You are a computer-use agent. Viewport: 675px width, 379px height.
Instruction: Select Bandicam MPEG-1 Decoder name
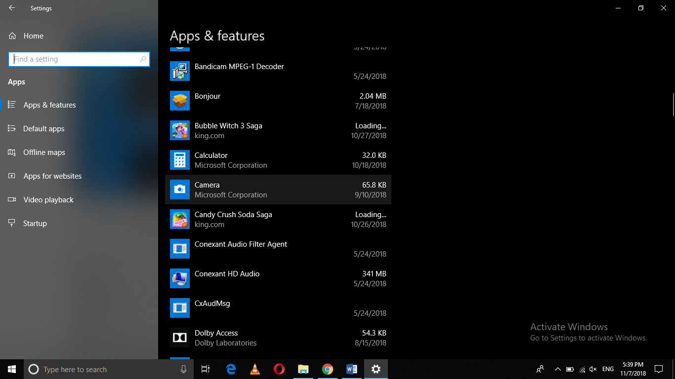coord(239,67)
